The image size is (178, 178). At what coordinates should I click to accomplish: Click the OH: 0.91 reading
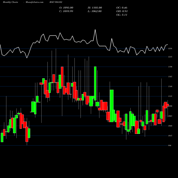(122, 11)
